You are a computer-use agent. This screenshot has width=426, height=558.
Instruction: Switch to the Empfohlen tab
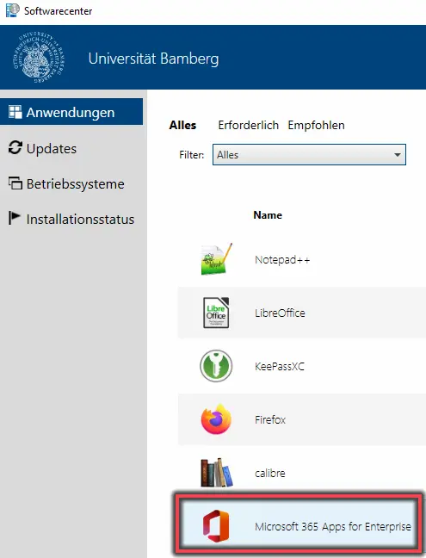coord(316,125)
